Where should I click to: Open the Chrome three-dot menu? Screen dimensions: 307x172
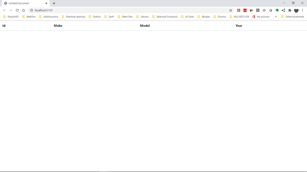pyautogui.click(x=303, y=10)
